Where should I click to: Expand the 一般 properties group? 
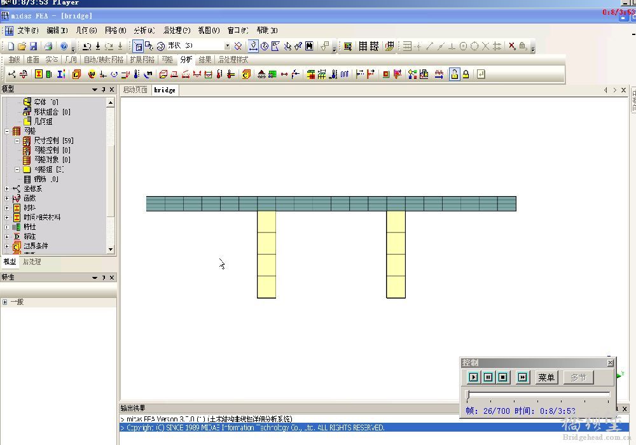tap(4, 302)
